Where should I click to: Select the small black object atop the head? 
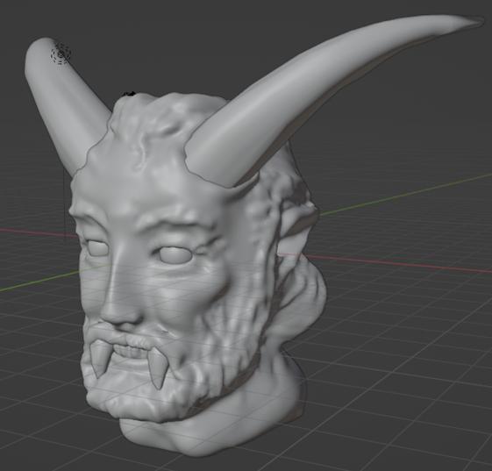129,94
